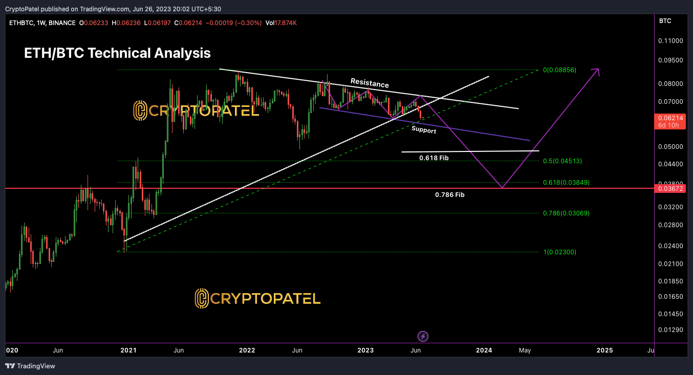
Task: Click the 2021 label on time axis
Action: click(128, 350)
